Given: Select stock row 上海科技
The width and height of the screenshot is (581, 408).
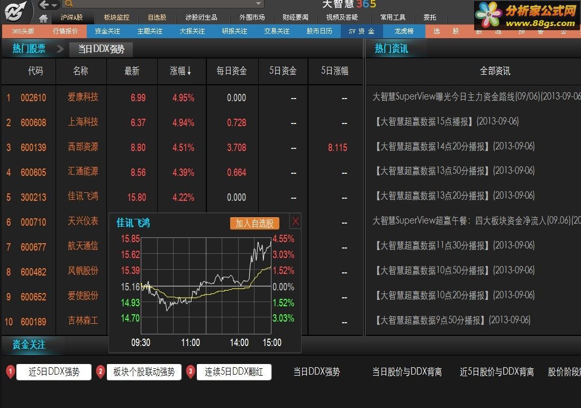Looking at the screenshot, I should point(181,122).
